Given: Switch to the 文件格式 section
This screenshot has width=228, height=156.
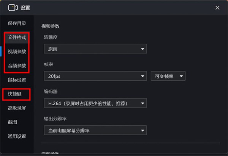Looking at the screenshot, I should coord(17,37).
